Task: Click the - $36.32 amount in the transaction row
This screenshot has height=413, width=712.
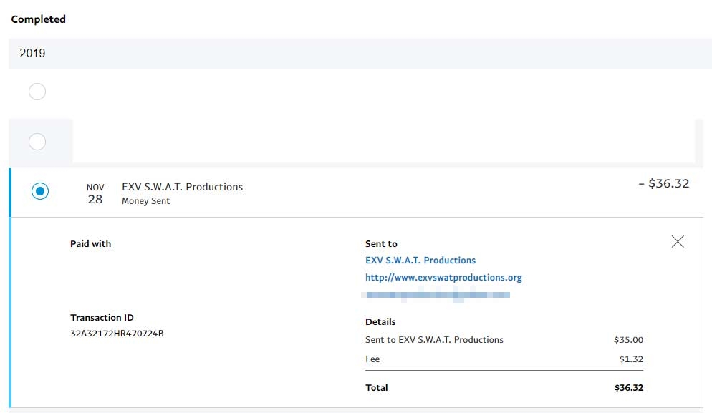Action: (664, 183)
